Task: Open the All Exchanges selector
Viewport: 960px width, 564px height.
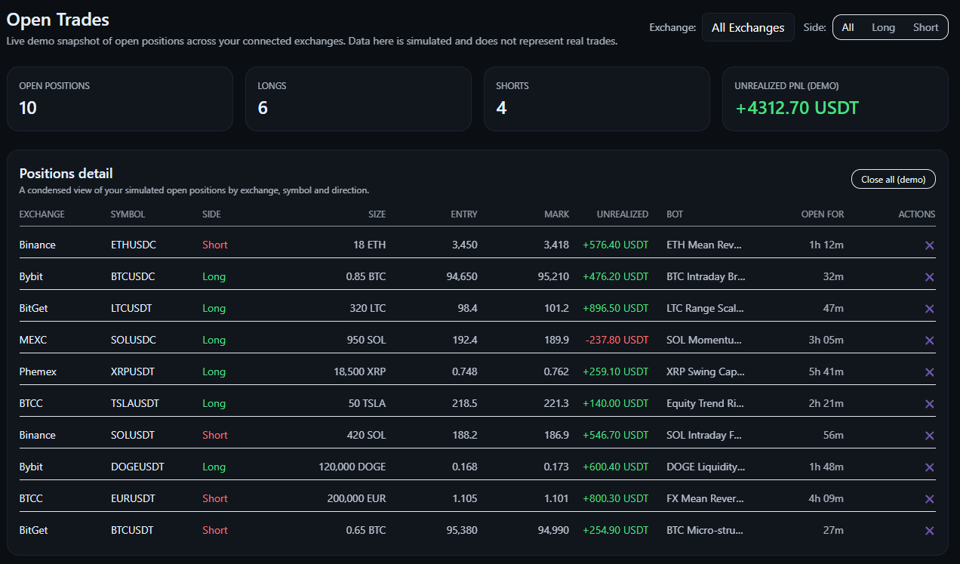Action: [x=748, y=26]
